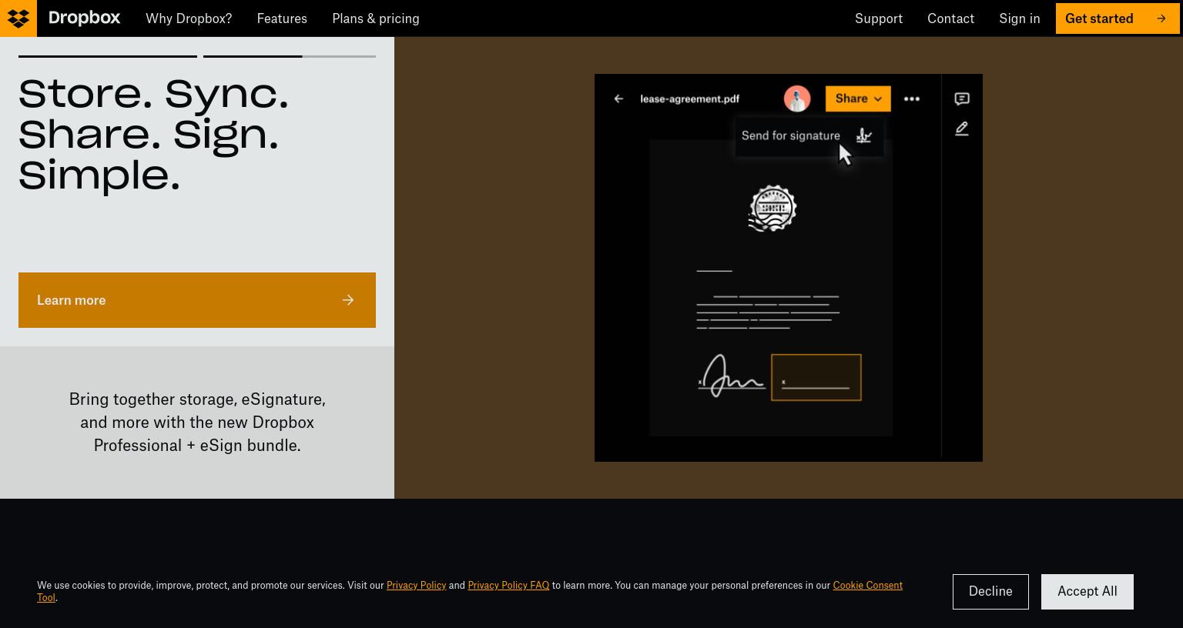This screenshot has width=1183, height=628.
Task: Open the Features menu item
Action: (282, 18)
